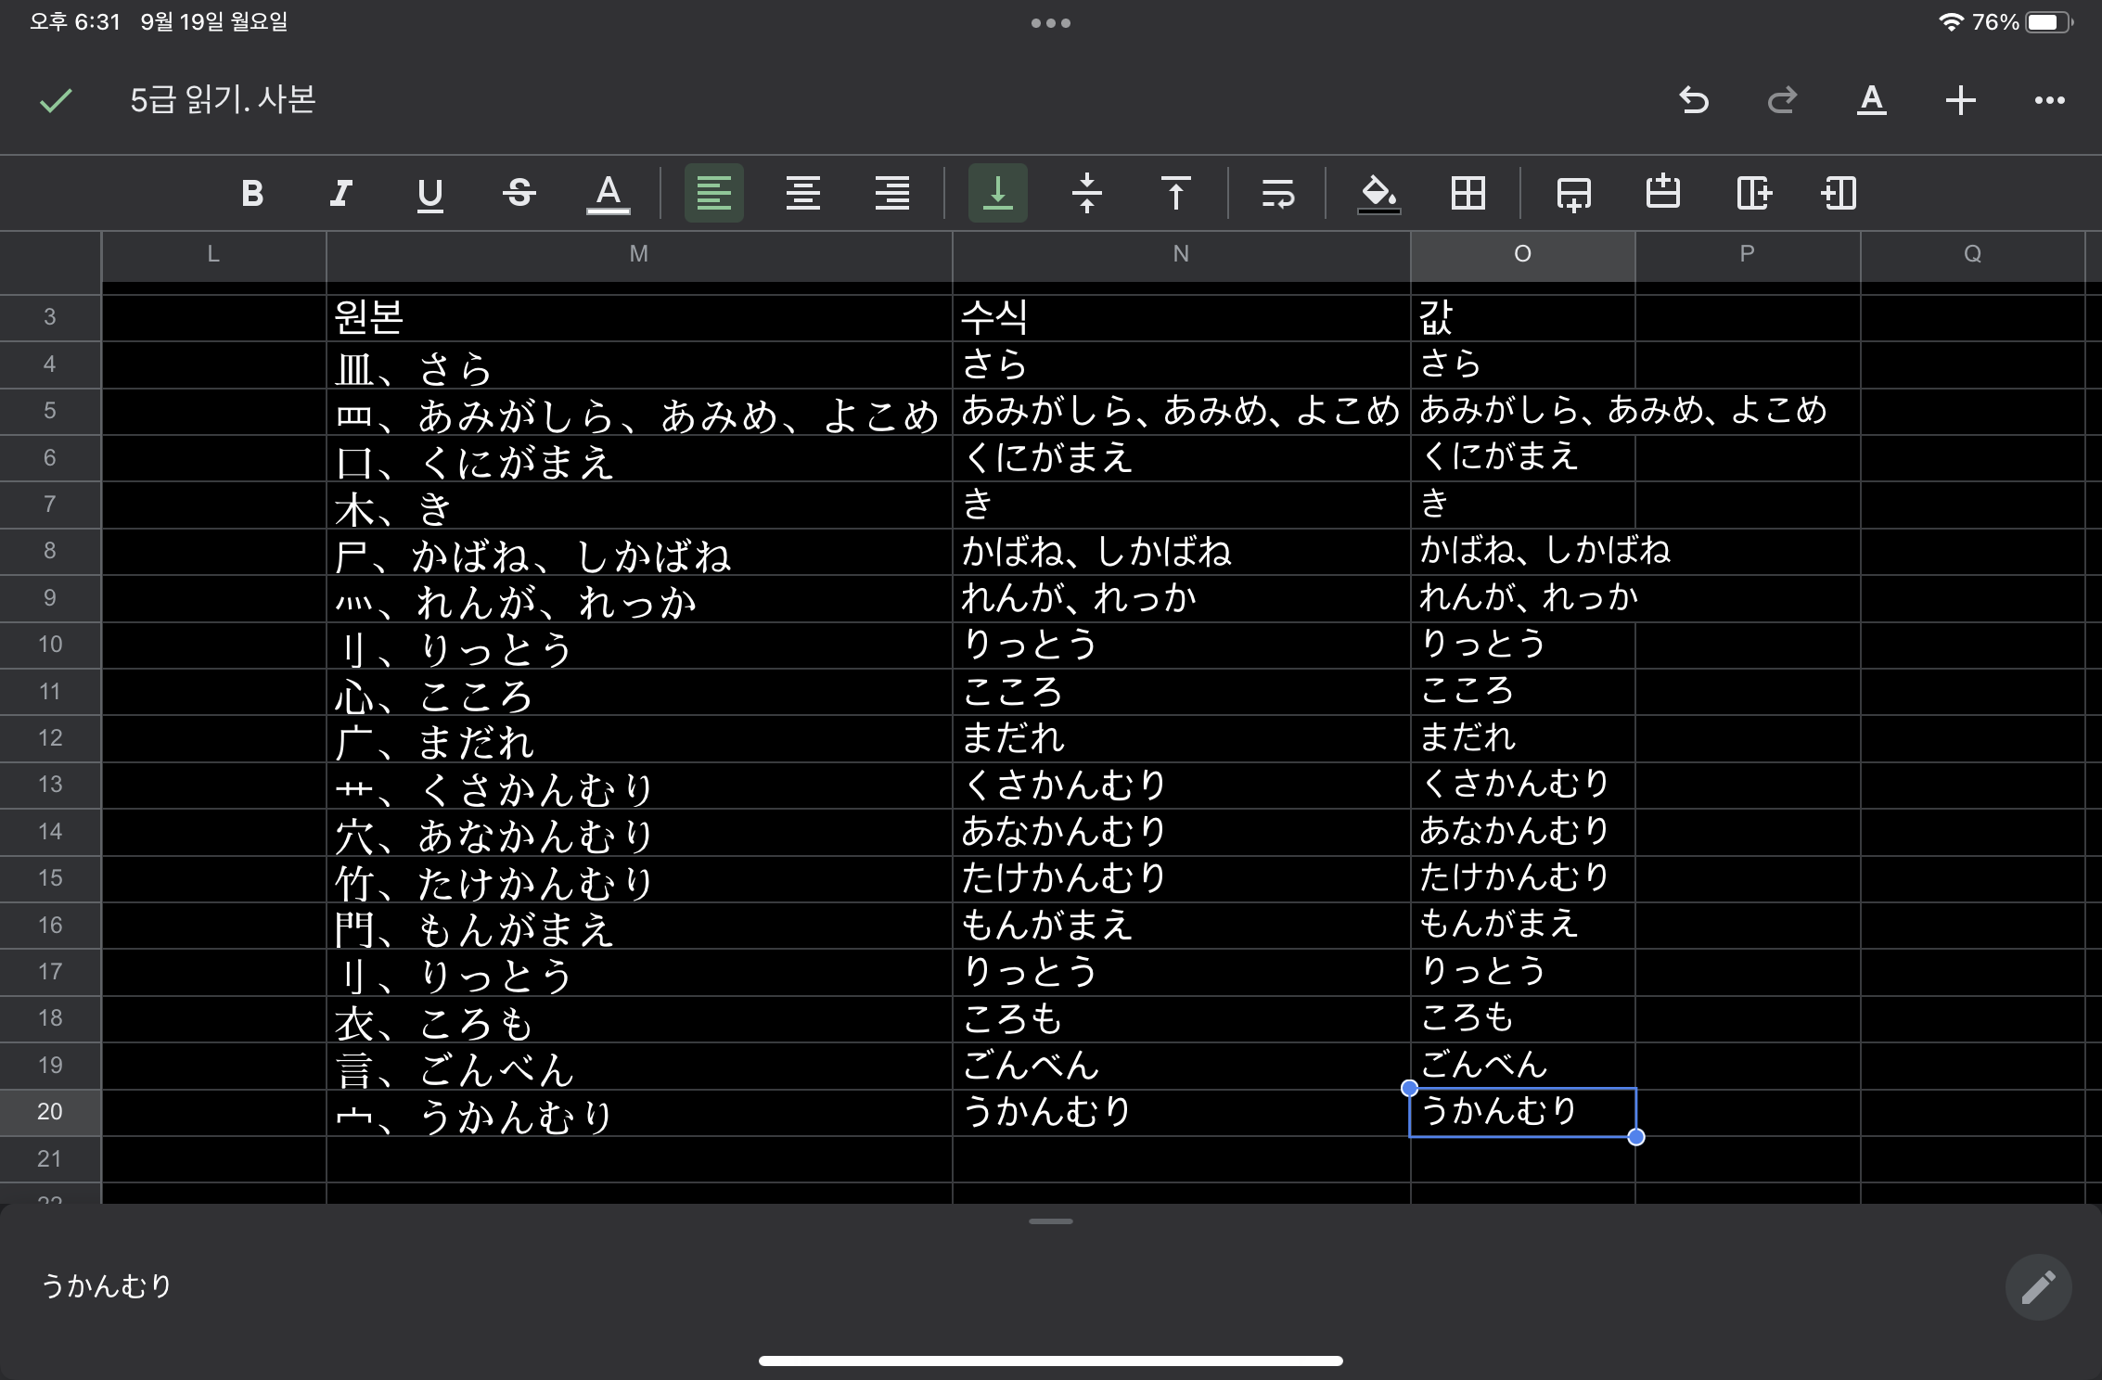
Task: Toggle italic formatting
Action: (340, 193)
